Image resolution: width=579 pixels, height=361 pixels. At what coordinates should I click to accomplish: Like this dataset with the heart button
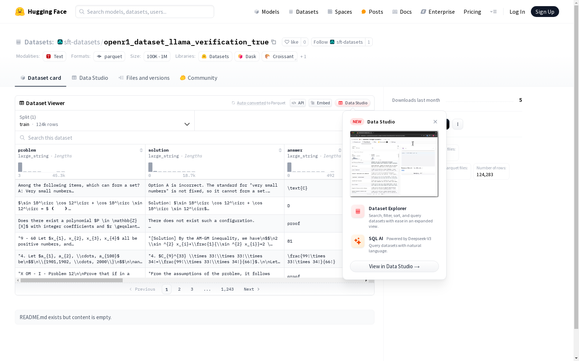tap(291, 42)
